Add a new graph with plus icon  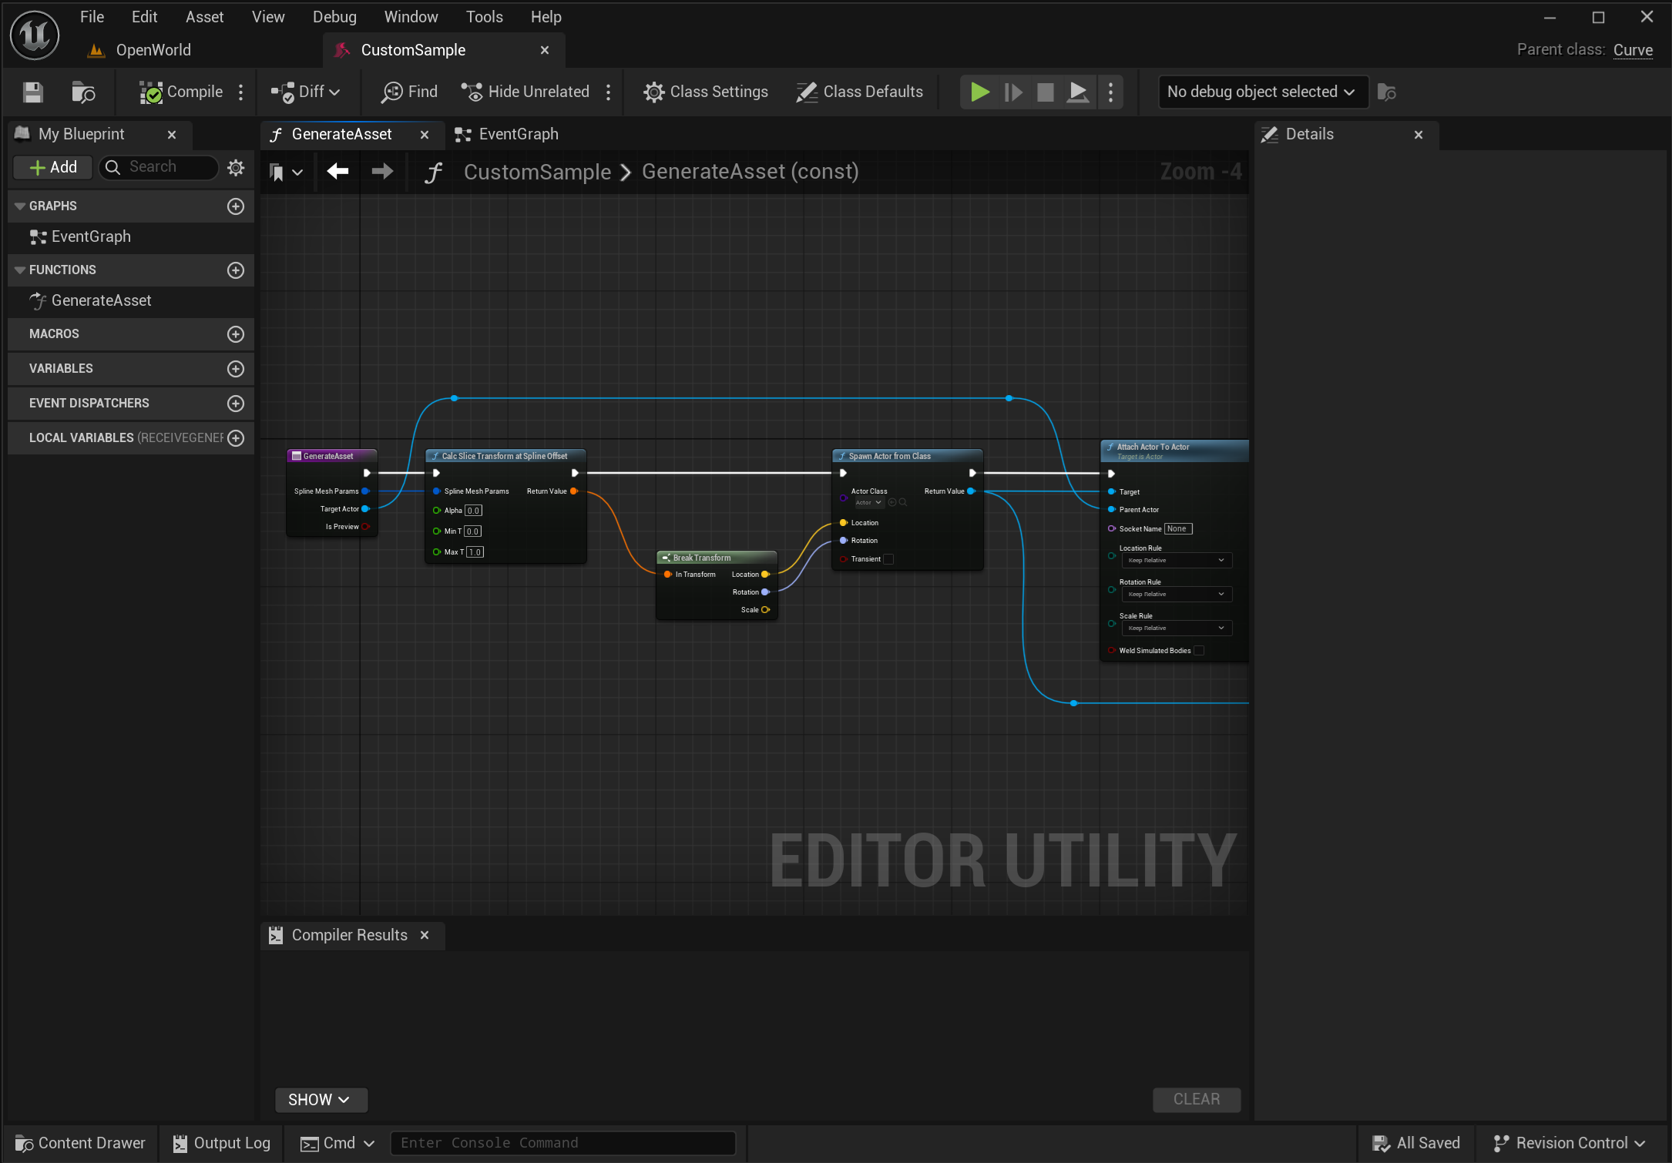[x=236, y=206]
